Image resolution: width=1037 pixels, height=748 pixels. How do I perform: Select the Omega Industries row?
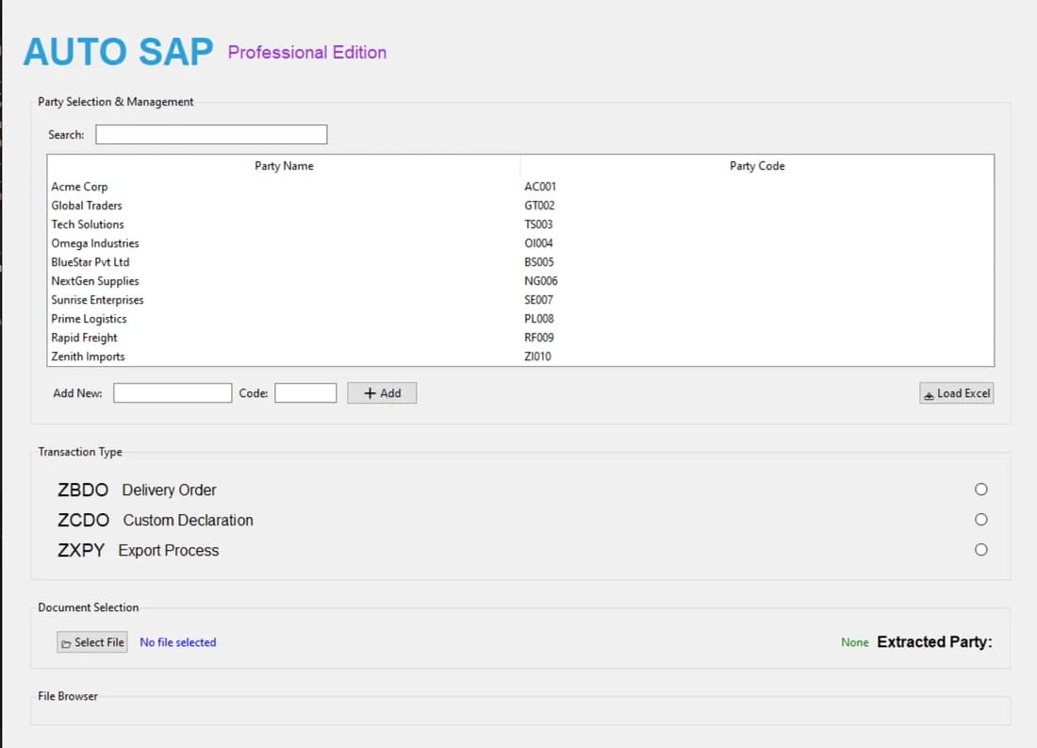coord(520,243)
